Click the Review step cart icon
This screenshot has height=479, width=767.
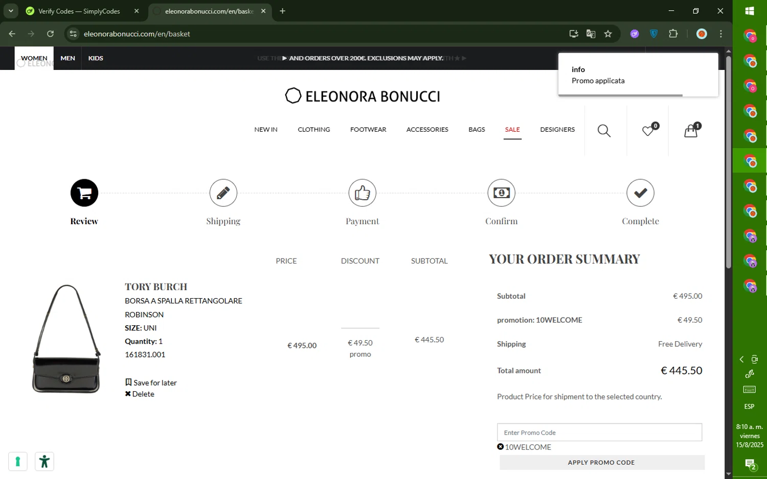pos(84,193)
